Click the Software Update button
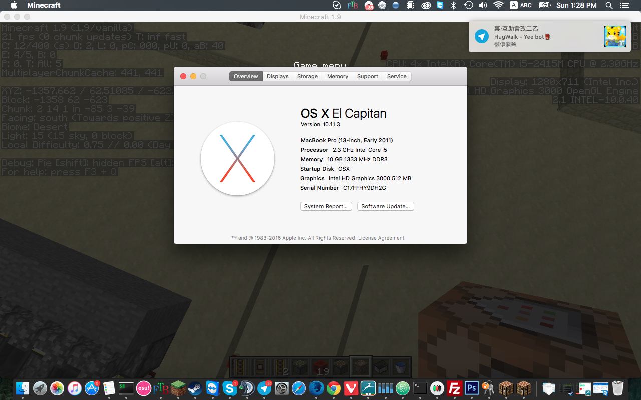Screen dimensions: 641x400 (x=386, y=206)
